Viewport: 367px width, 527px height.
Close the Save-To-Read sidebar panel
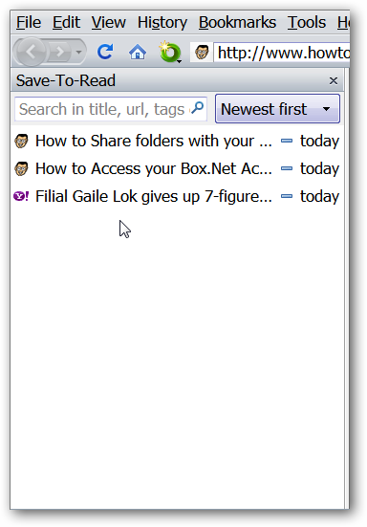tap(334, 80)
